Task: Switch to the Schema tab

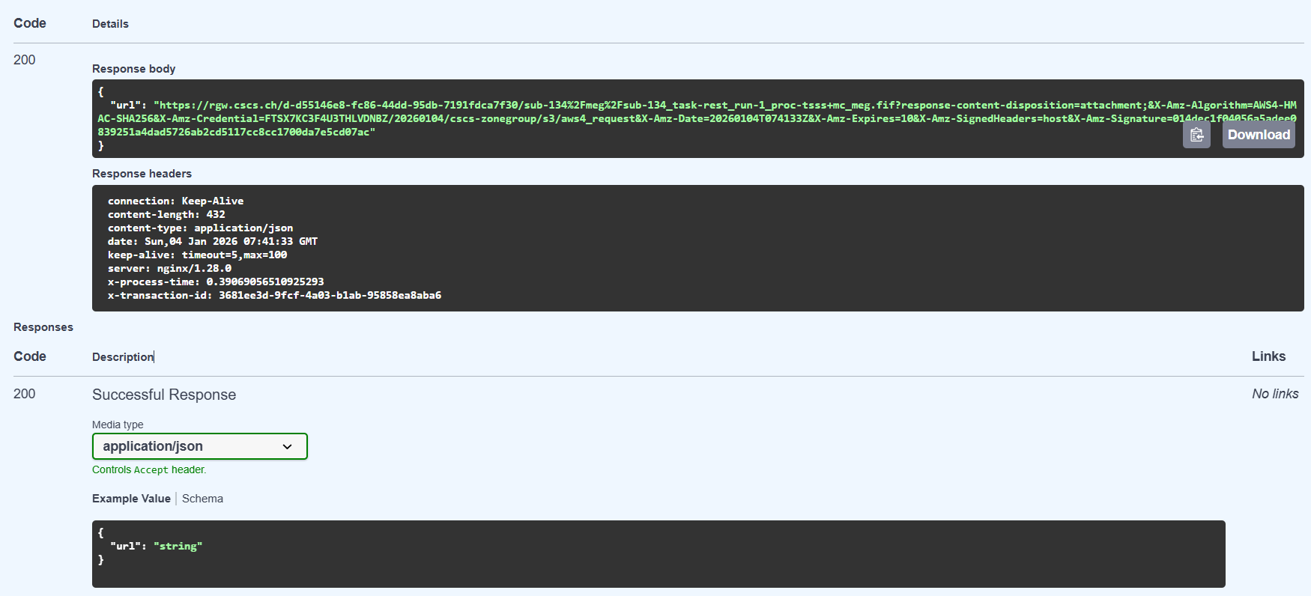Action: click(202, 499)
